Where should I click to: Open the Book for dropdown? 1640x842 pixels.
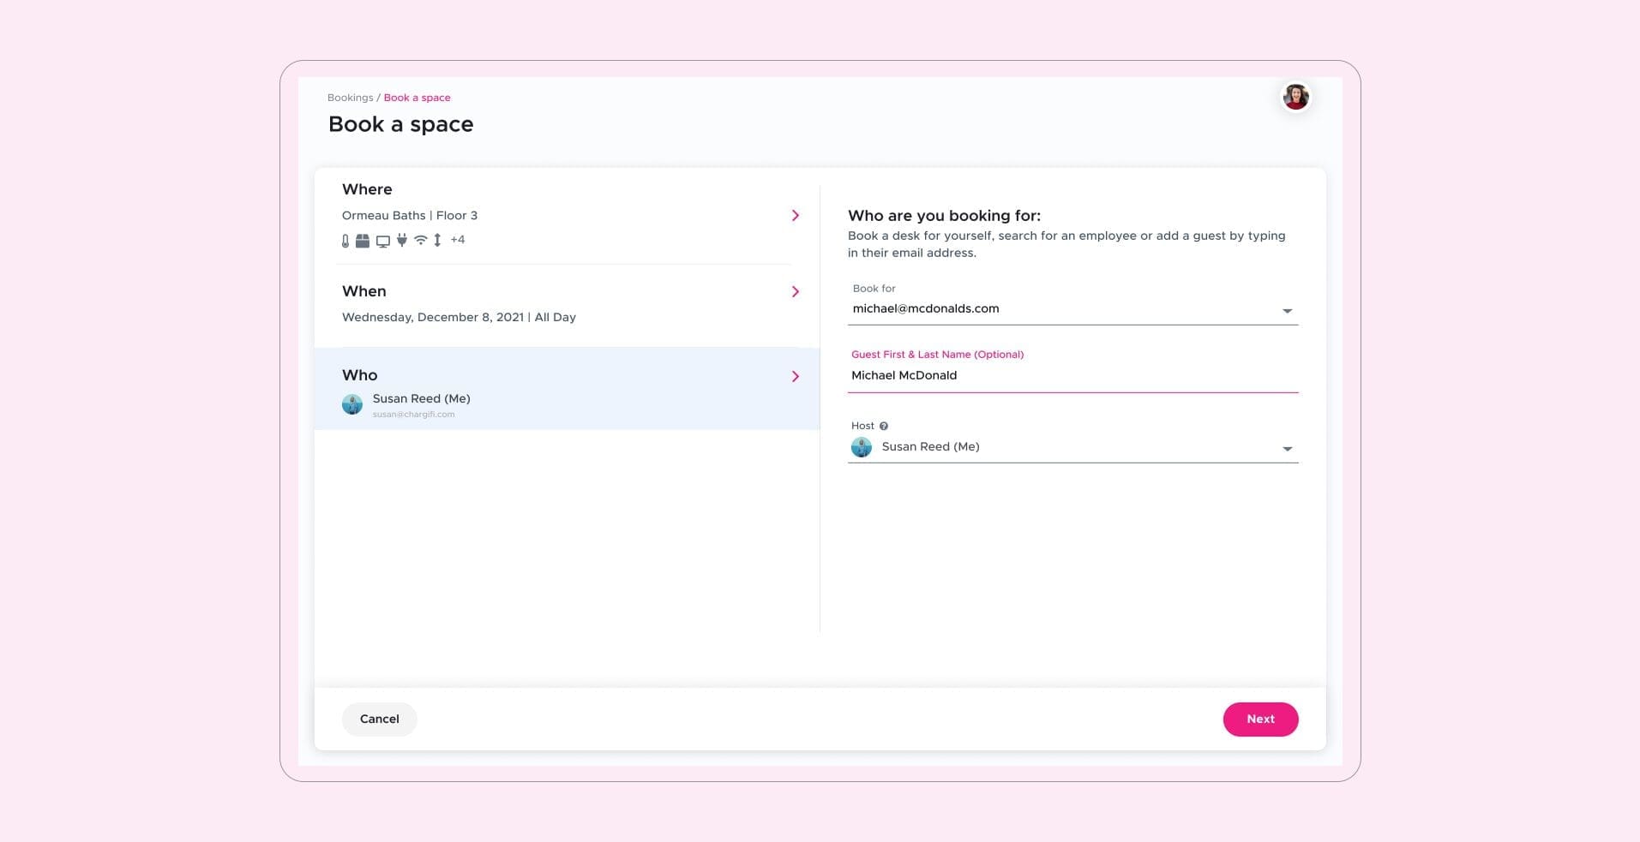[x=1286, y=310]
